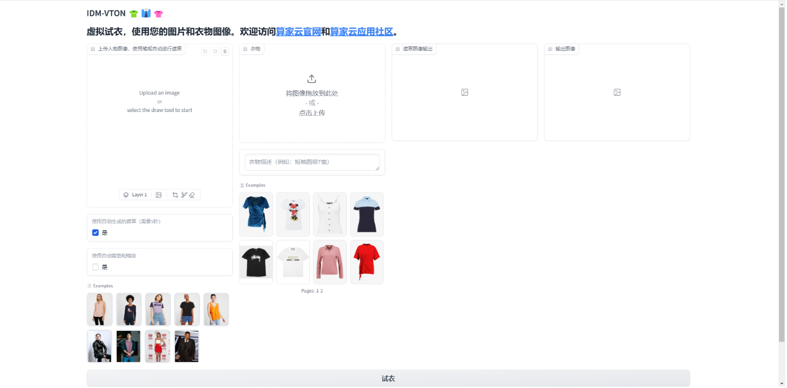
Task: Click the upload image icon beside Layer 1
Action: (x=159, y=195)
